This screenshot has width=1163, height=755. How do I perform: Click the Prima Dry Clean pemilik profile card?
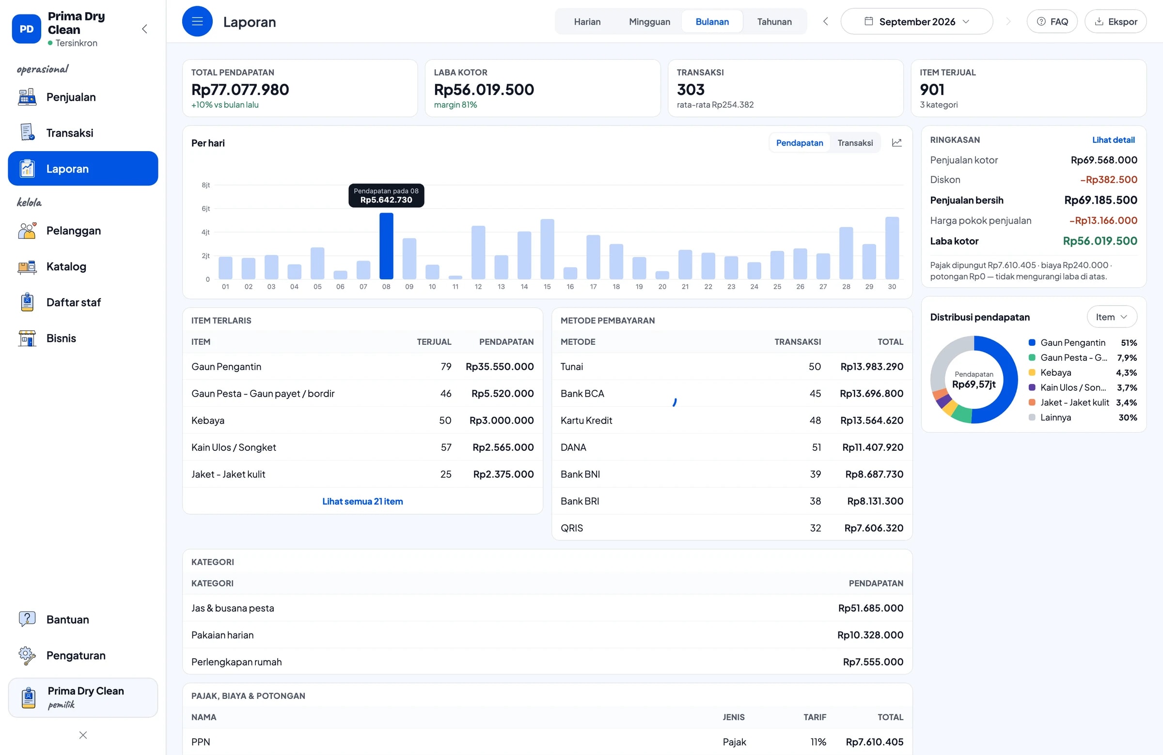coord(83,697)
